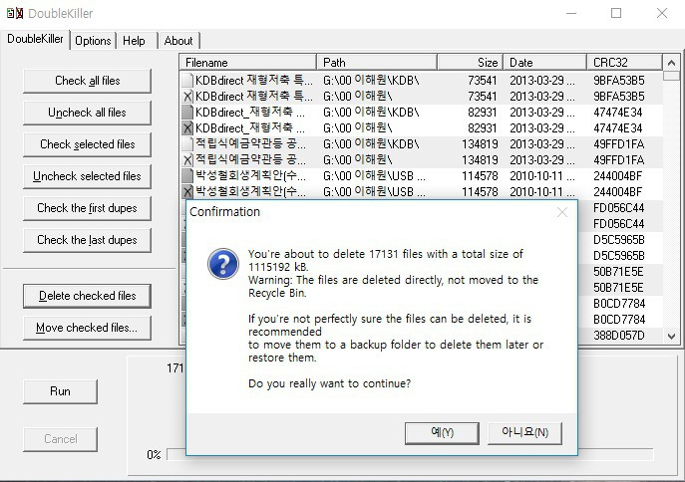Click the greyed Cancel button
685x482 pixels.
tap(60, 439)
